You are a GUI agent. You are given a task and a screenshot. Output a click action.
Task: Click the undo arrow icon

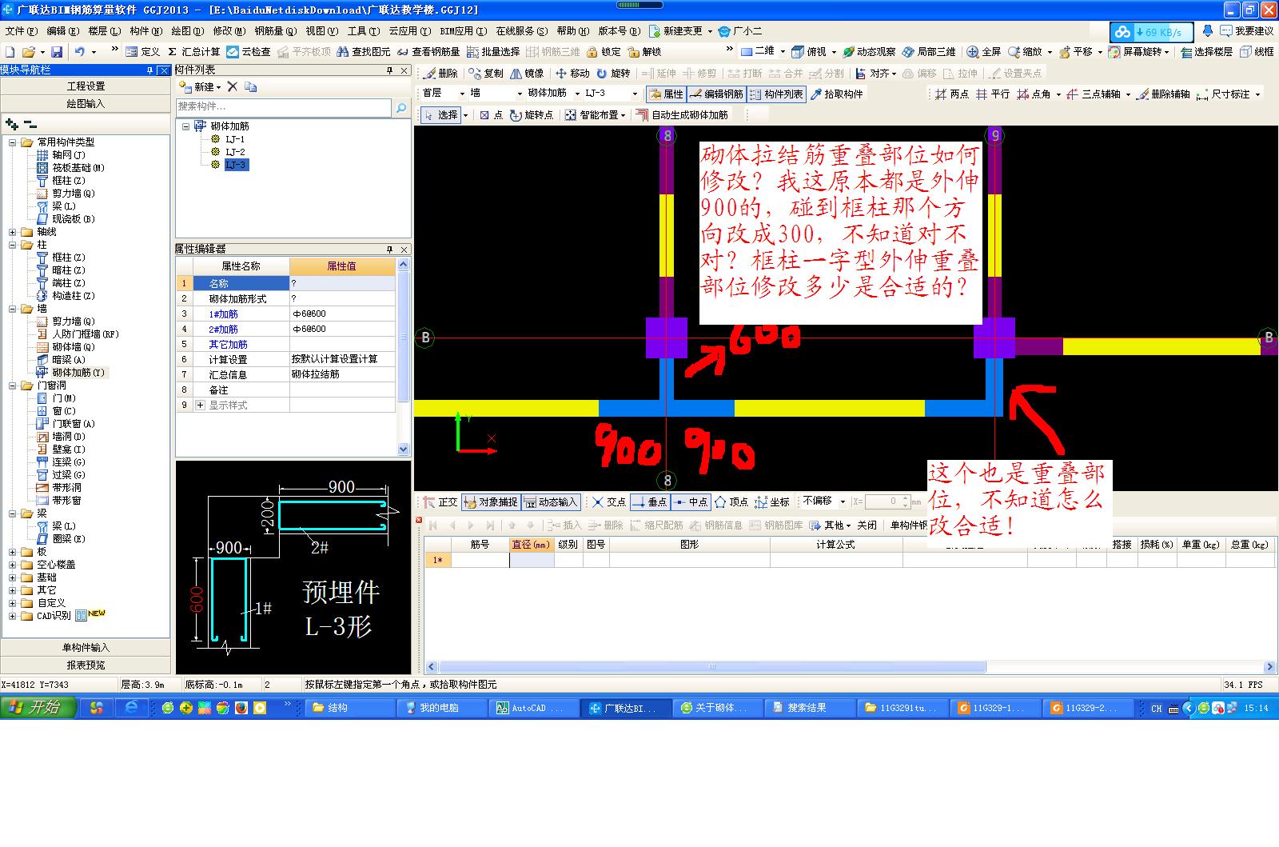click(x=80, y=51)
